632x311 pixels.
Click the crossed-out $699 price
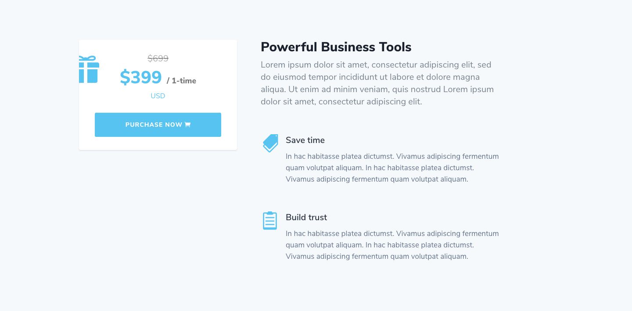(158, 58)
